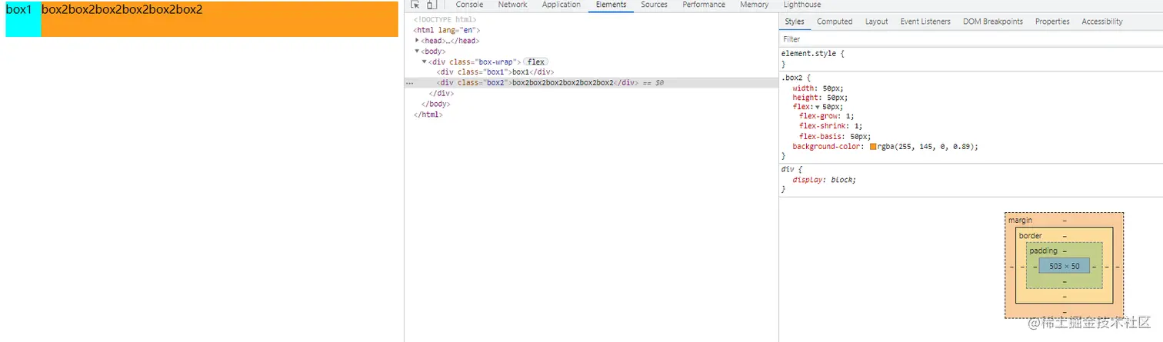Click the 503 × 50 content size box
Screen dimensions: 1163x342
click(x=1065, y=266)
